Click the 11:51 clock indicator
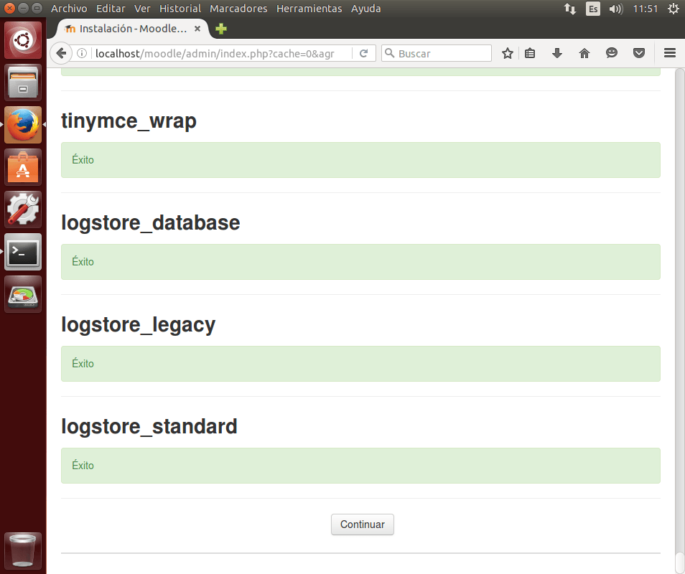 click(646, 9)
